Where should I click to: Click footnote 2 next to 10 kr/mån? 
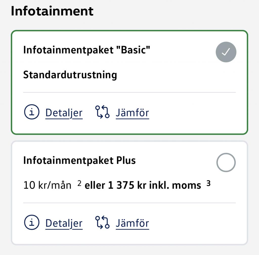pyautogui.click(x=79, y=184)
